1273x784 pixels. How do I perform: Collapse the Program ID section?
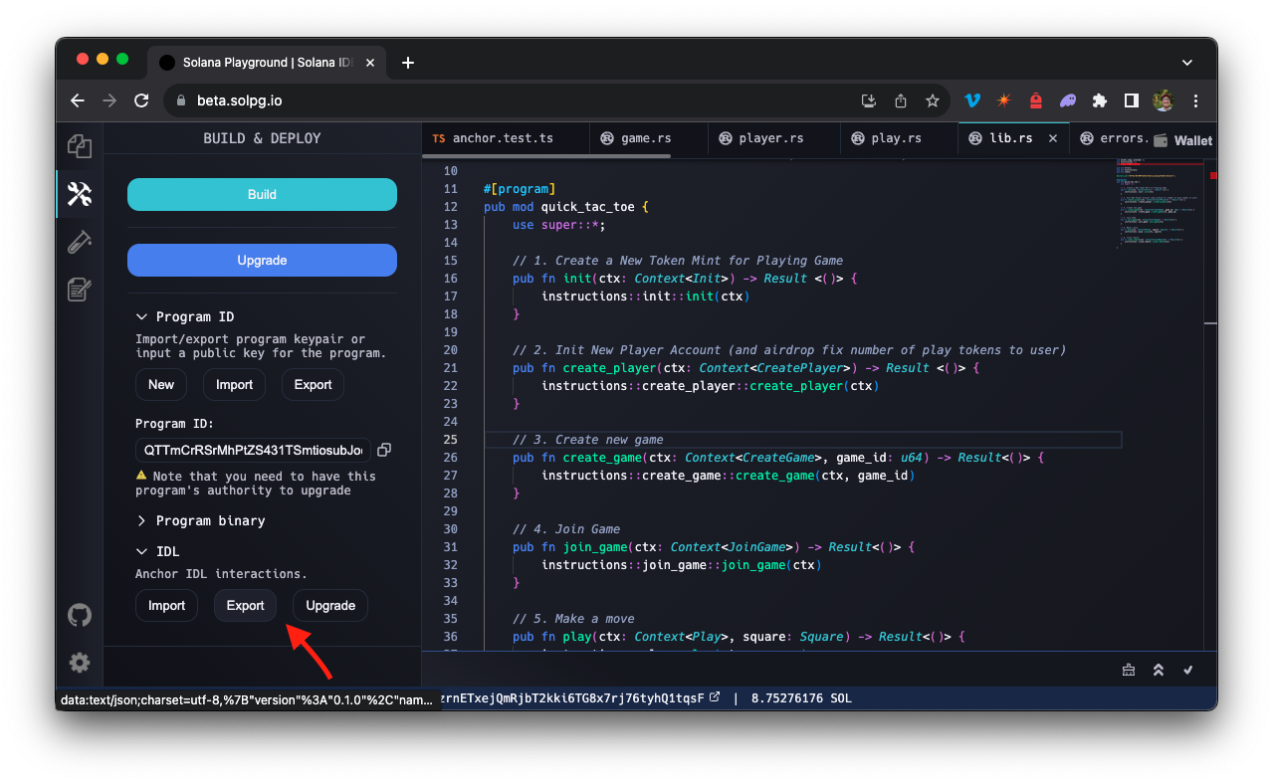185,316
